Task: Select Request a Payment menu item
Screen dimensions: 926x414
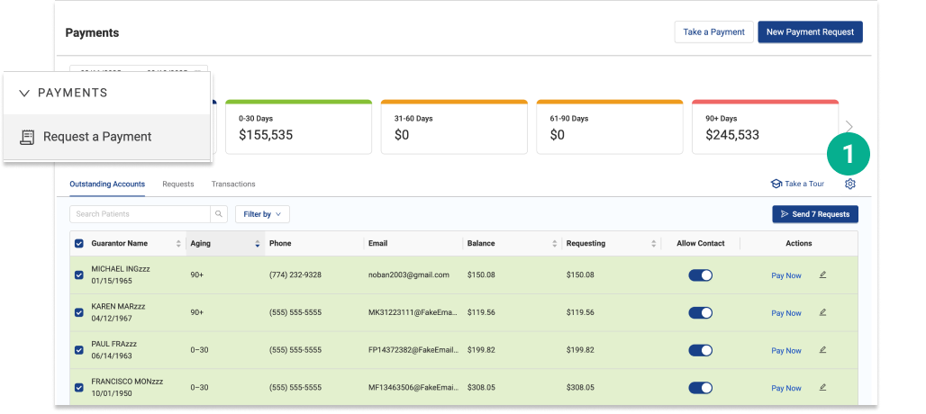Action: pyautogui.click(x=96, y=137)
